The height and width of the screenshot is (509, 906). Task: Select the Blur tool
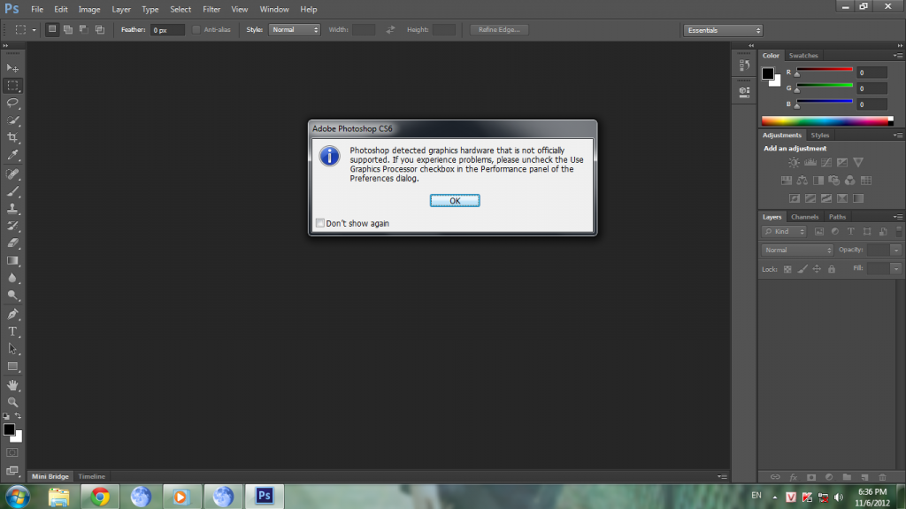(x=12, y=278)
